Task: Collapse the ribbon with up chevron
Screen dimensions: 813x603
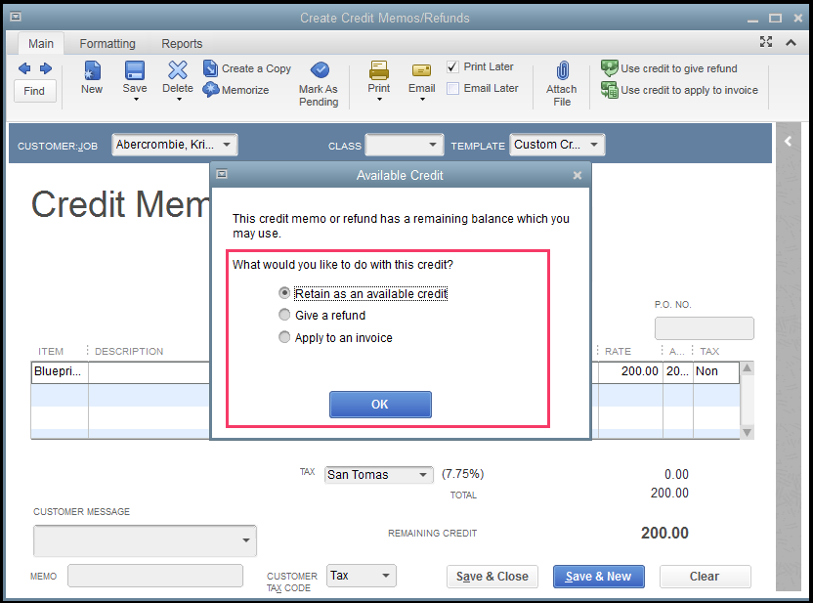Action: [791, 43]
